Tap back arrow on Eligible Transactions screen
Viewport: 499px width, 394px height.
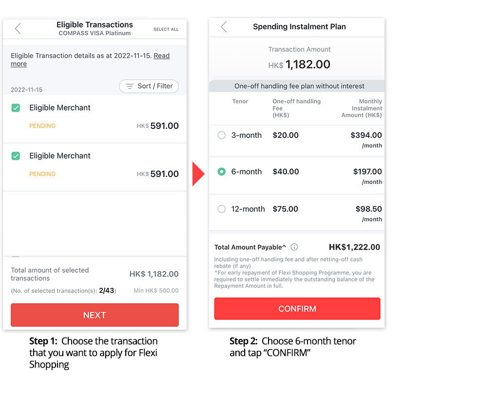pos(18,28)
